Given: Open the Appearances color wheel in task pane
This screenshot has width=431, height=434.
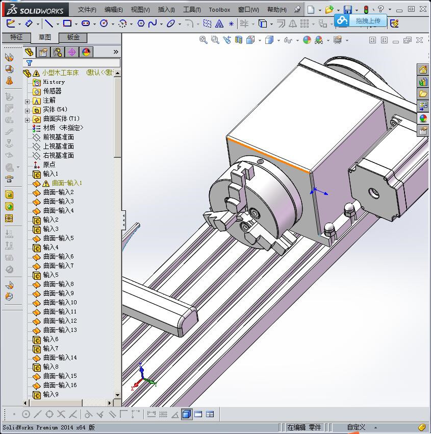Looking at the screenshot, I should coord(423,118).
